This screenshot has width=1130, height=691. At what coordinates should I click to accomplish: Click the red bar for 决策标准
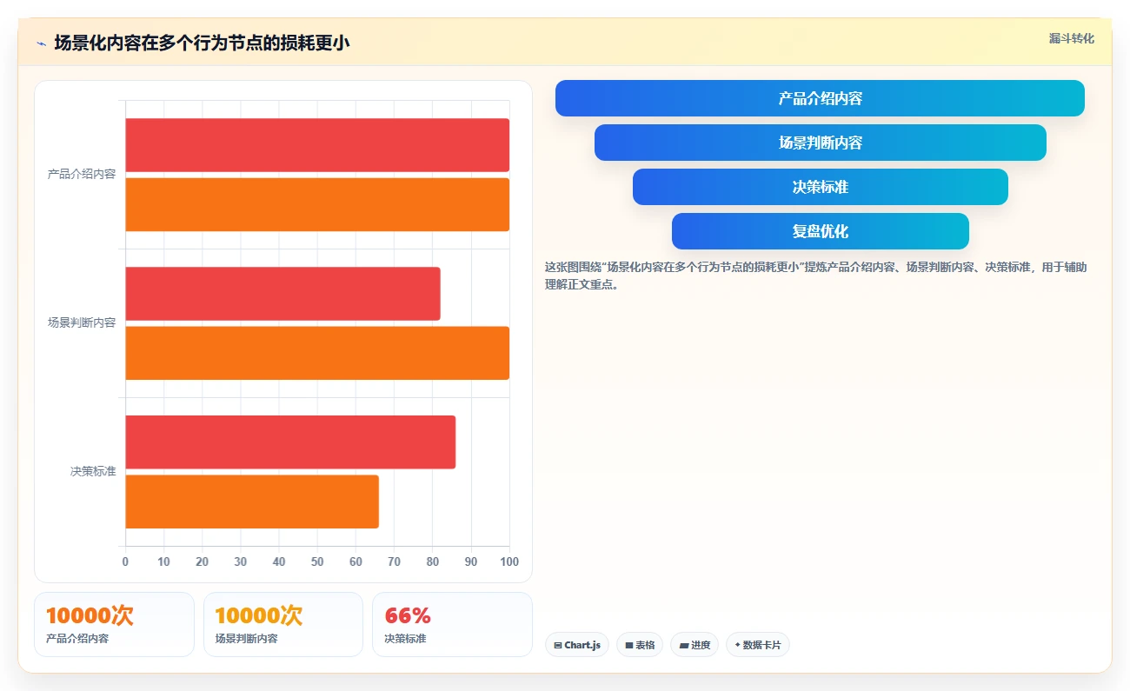tap(290, 442)
